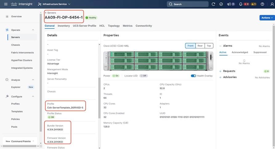Switch to the HCL tab
Image resolution: width=275 pixels, height=149 pixels.
point(102,26)
